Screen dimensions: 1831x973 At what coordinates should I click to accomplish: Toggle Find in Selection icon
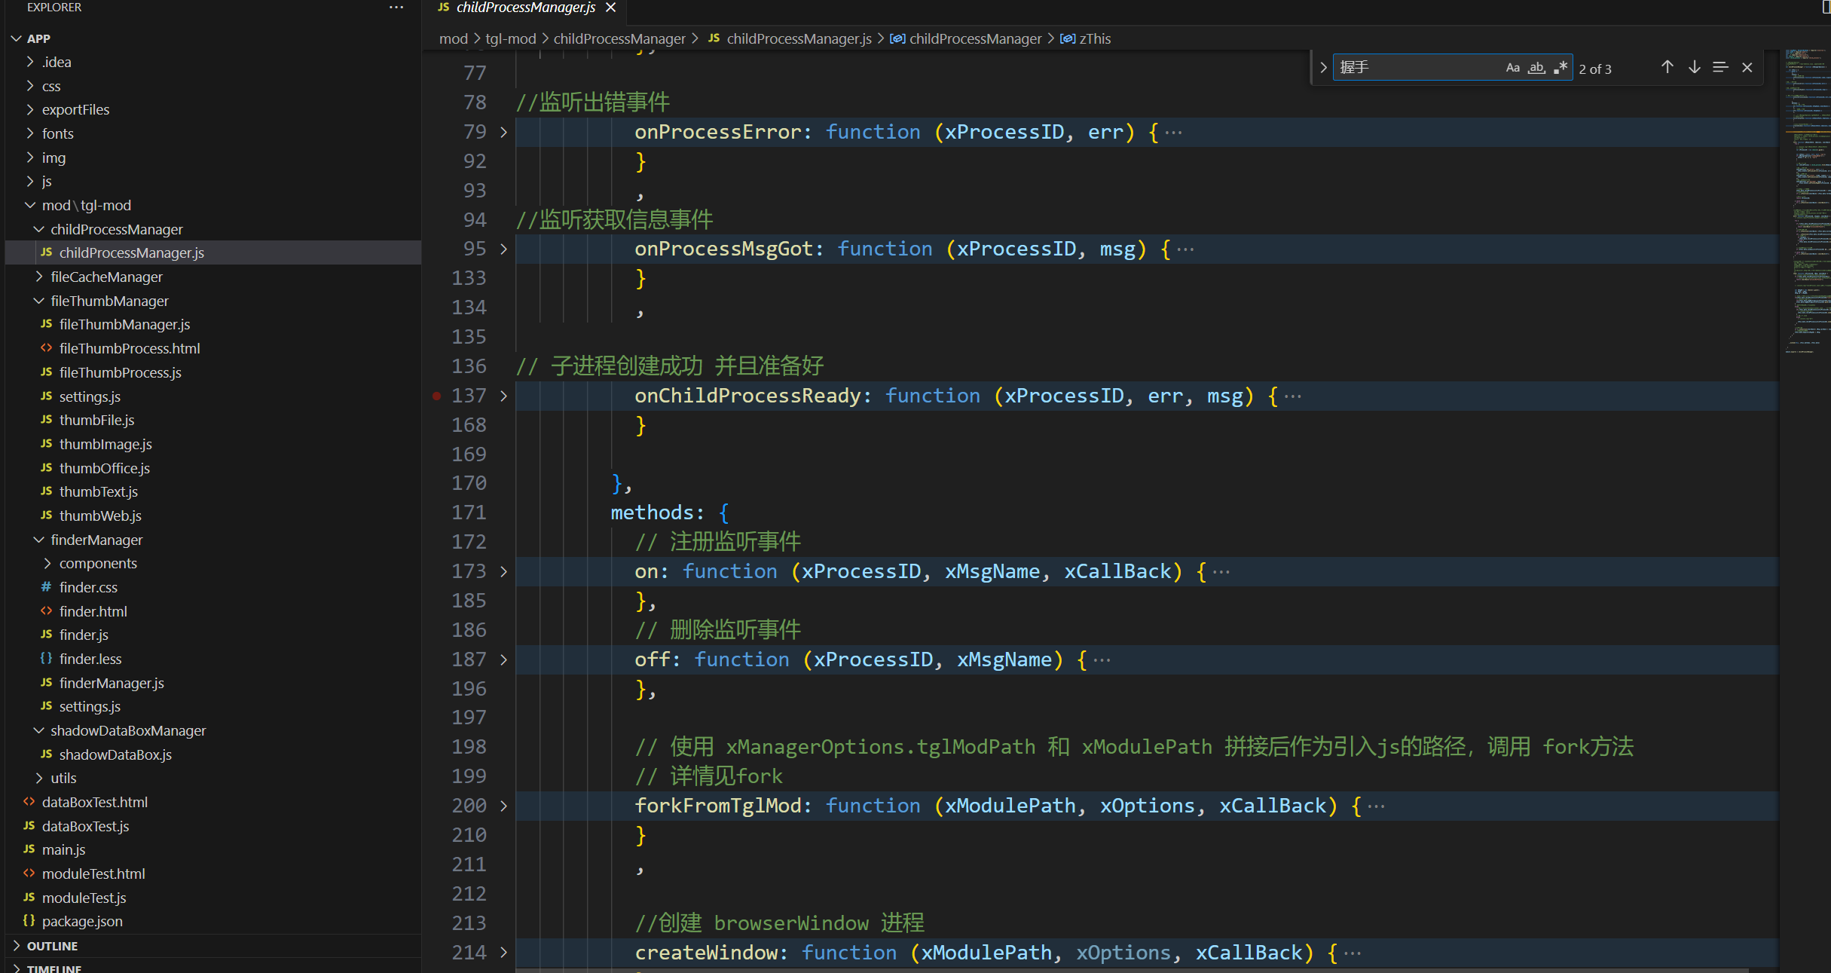(x=1720, y=68)
